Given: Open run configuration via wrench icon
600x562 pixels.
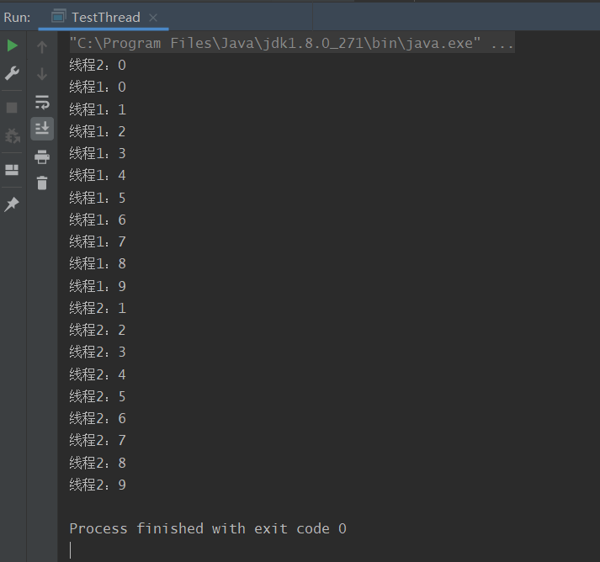Looking at the screenshot, I should [x=13, y=73].
